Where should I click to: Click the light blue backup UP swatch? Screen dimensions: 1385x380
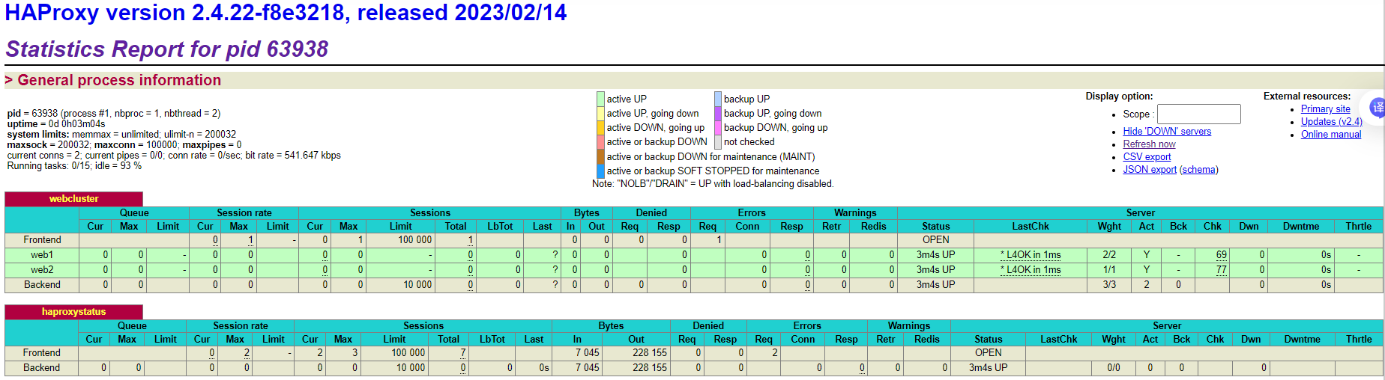click(718, 99)
